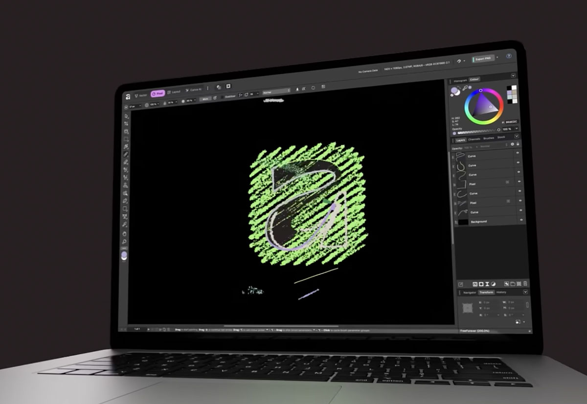
Task: Pick the white swatch beside the colour wheel
Action: (514, 88)
